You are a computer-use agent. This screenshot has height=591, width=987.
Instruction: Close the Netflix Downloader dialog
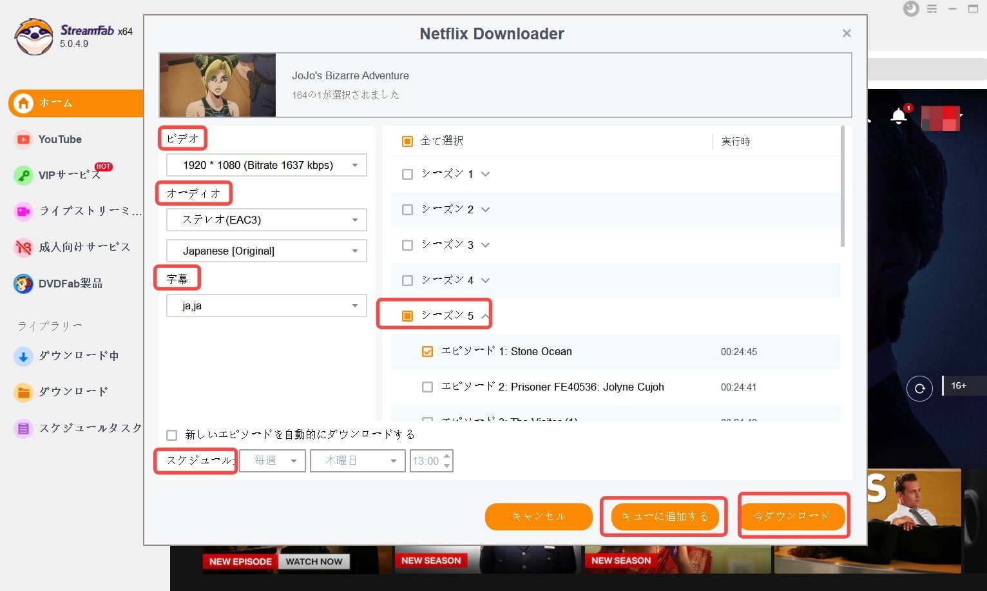point(847,34)
